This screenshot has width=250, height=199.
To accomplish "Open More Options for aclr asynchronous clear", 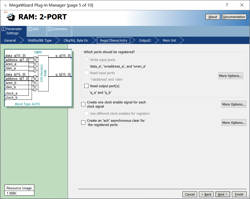I will (x=234, y=123).
